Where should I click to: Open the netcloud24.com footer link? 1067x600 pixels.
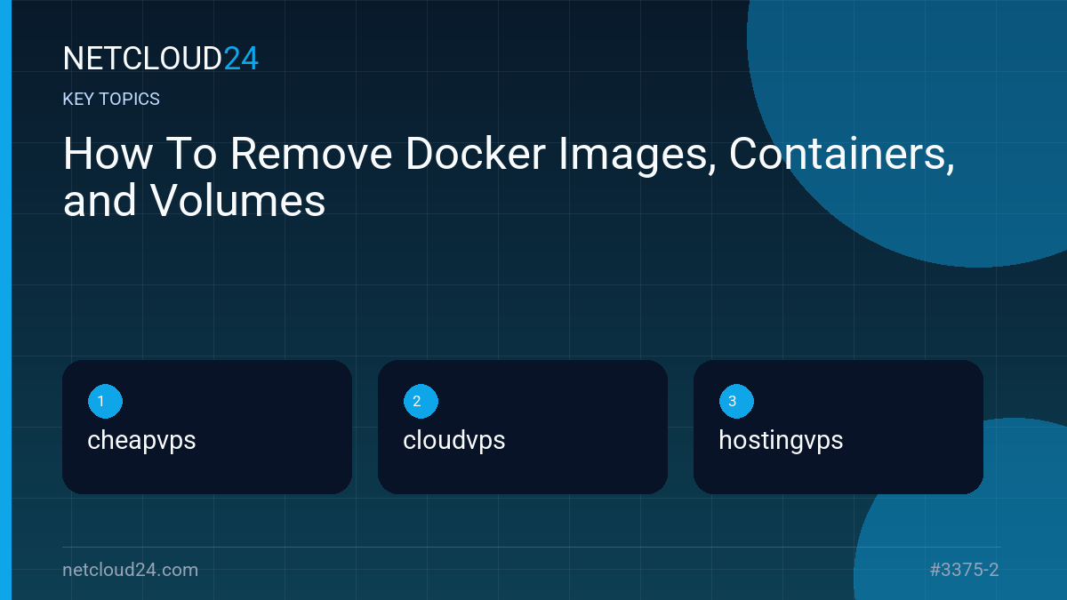pyautogui.click(x=131, y=570)
